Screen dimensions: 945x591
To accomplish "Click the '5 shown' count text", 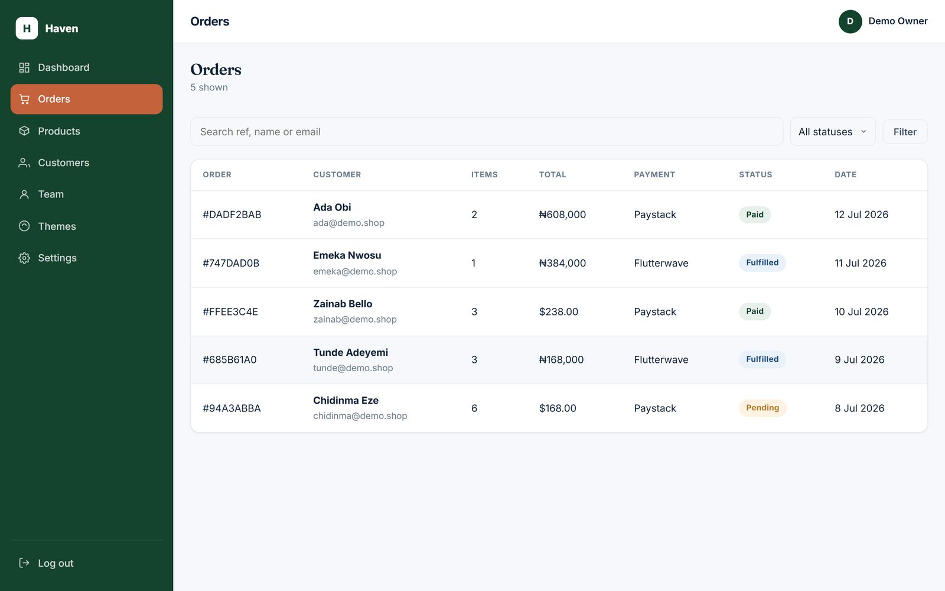I will pyautogui.click(x=209, y=87).
